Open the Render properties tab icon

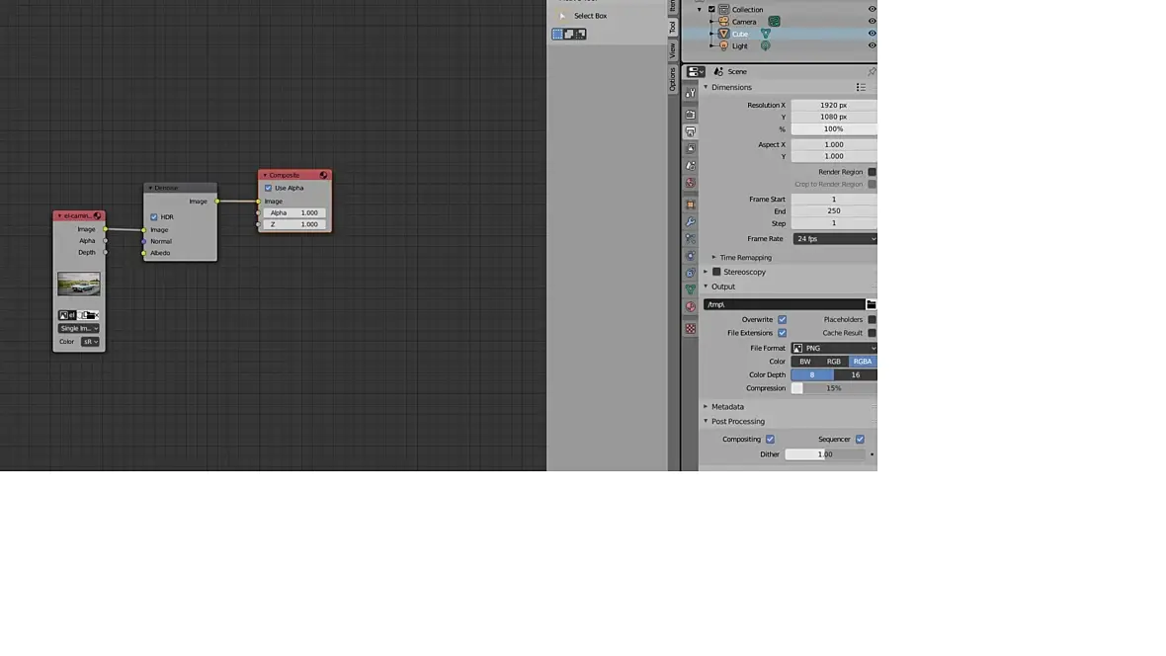point(691,115)
